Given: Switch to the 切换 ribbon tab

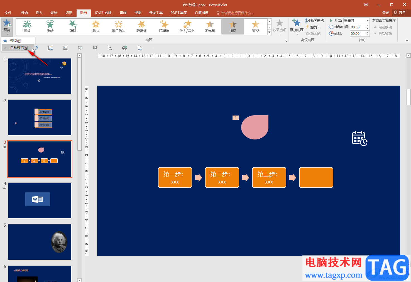Looking at the screenshot, I should (69, 13).
